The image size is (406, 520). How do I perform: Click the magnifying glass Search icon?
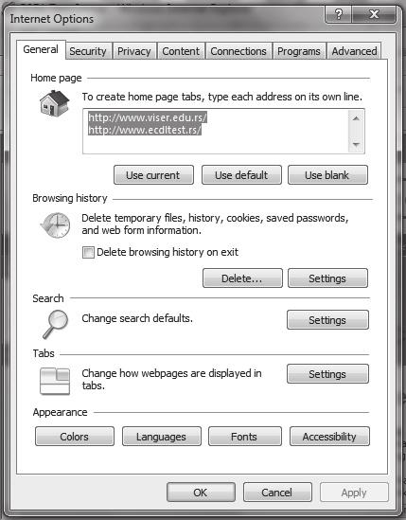[x=55, y=324]
